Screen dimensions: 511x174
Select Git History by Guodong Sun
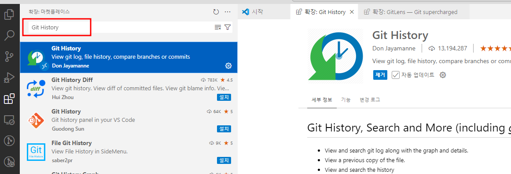coord(129,120)
